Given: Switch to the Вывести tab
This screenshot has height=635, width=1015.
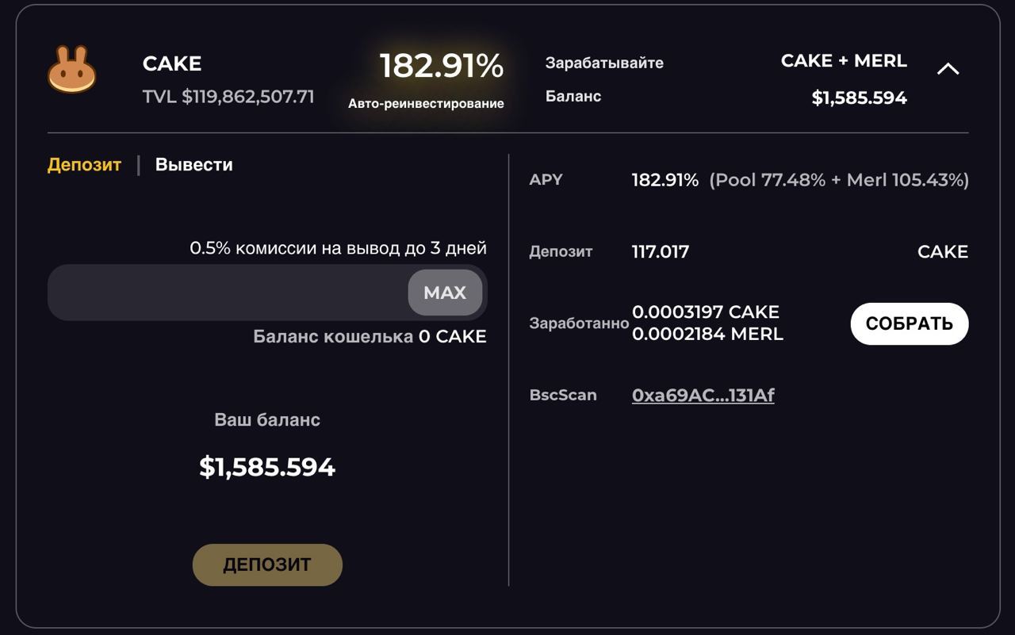Looking at the screenshot, I should click(194, 165).
